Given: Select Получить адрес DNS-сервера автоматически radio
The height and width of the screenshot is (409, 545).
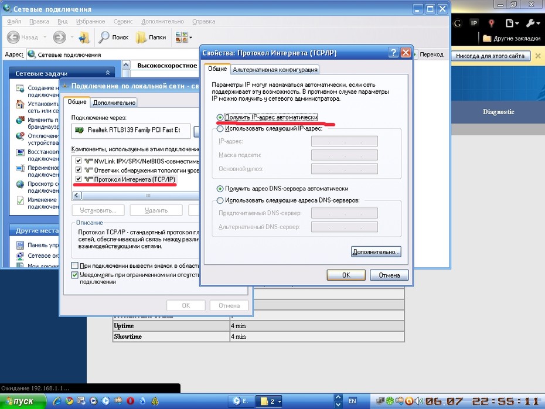Looking at the screenshot, I should click(220, 189).
